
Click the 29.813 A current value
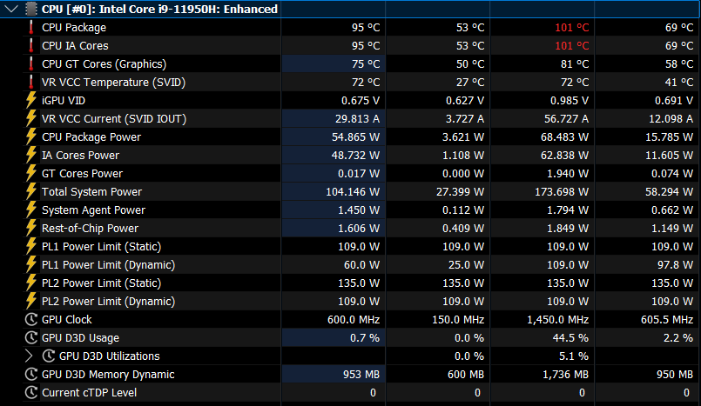357,119
